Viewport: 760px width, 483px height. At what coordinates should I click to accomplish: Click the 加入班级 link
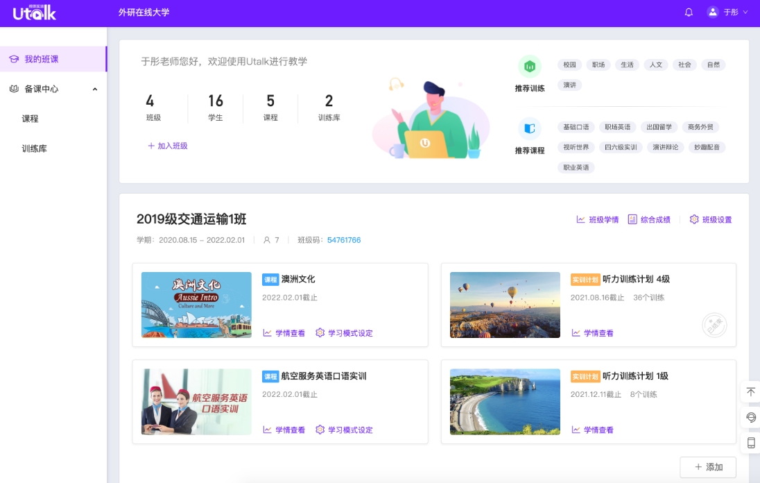[168, 146]
